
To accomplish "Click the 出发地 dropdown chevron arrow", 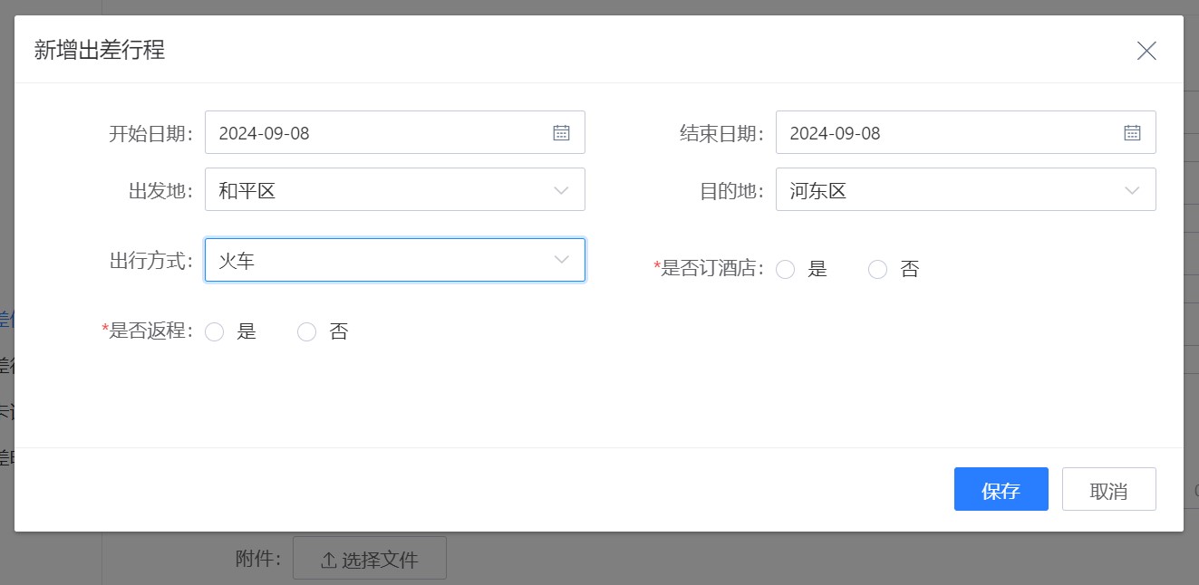I will [560, 189].
